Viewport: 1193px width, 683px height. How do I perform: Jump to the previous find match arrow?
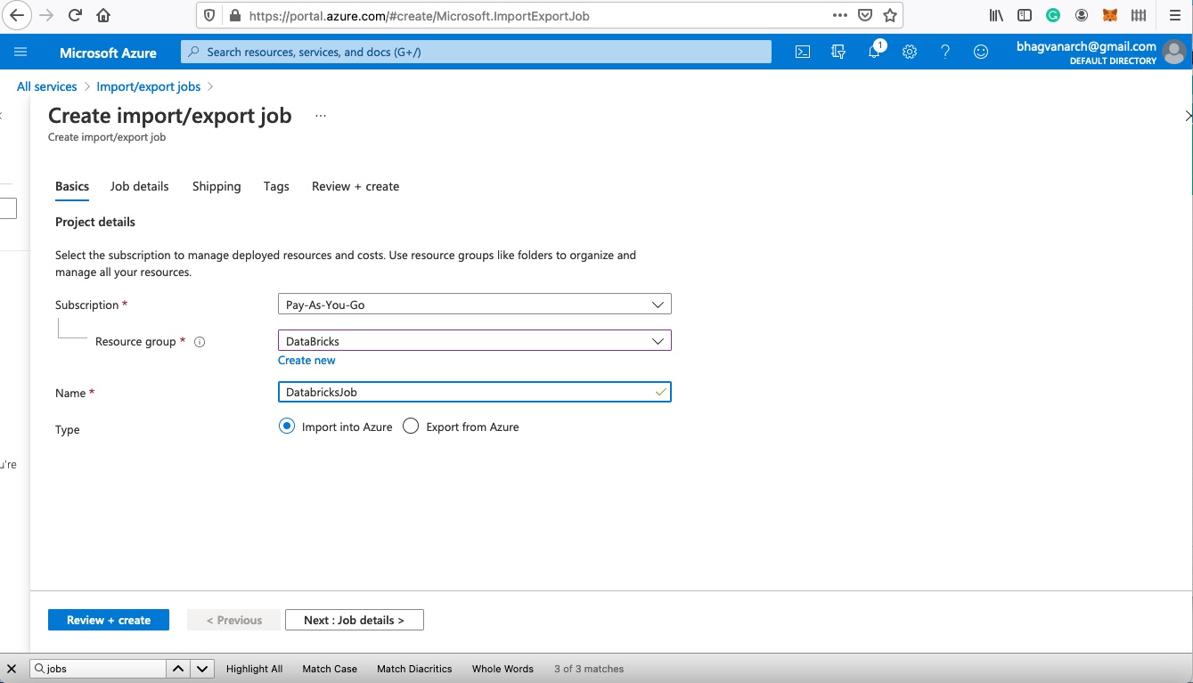178,669
